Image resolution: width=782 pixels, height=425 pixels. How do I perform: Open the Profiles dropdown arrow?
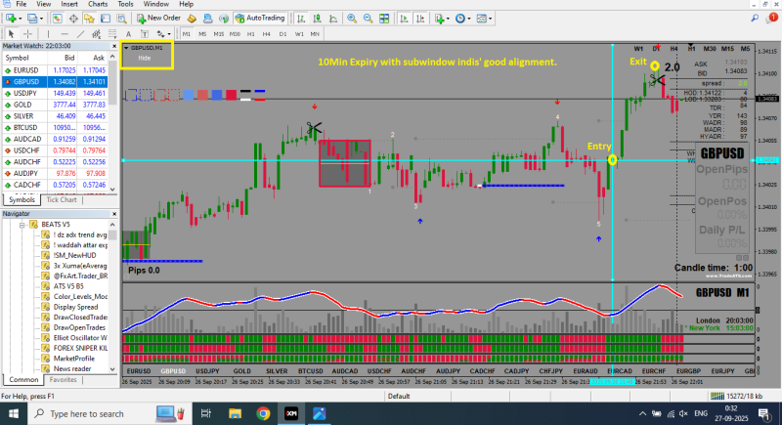41,19
